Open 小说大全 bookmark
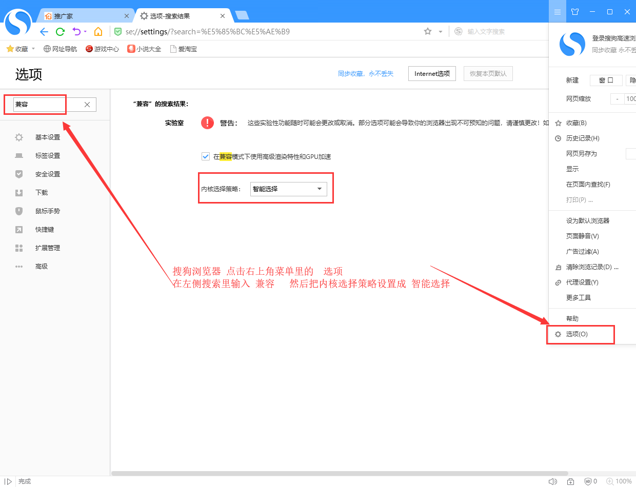Viewport: 636px width, 487px height. coord(144,49)
